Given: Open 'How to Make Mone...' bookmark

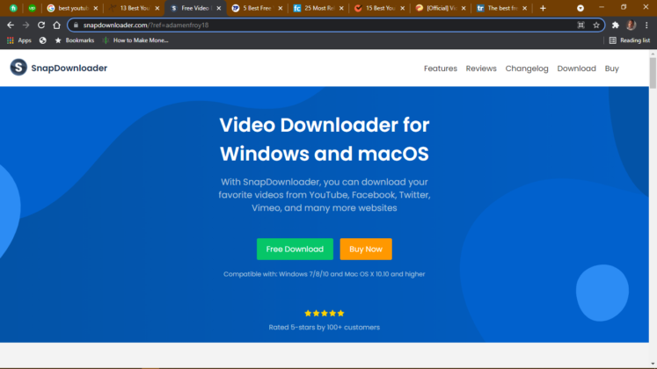Looking at the screenshot, I should tap(135, 40).
